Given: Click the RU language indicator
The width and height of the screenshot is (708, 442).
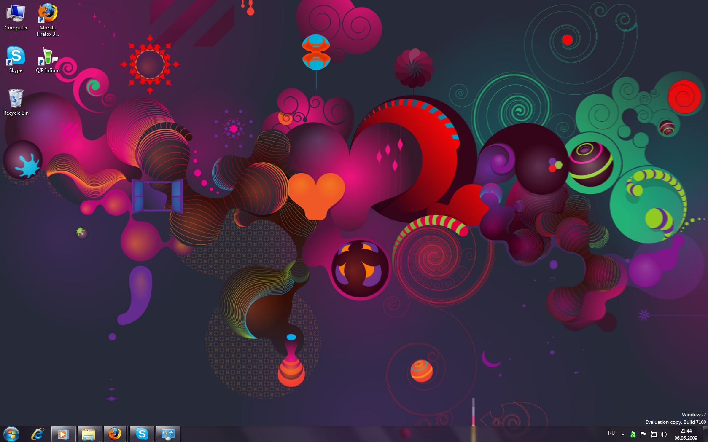Looking at the screenshot, I should click(x=611, y=434).
